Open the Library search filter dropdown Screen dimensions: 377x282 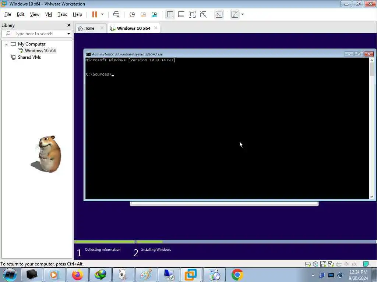68,34
